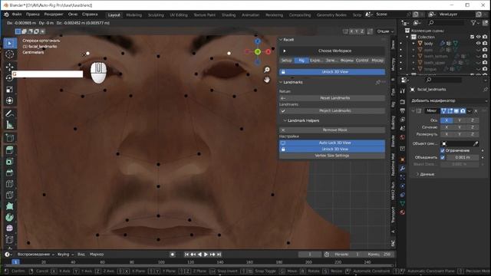This screenshot has width=491, height=276.
Task: Toggle Mirror axis Z button
Action: point(473,120)
